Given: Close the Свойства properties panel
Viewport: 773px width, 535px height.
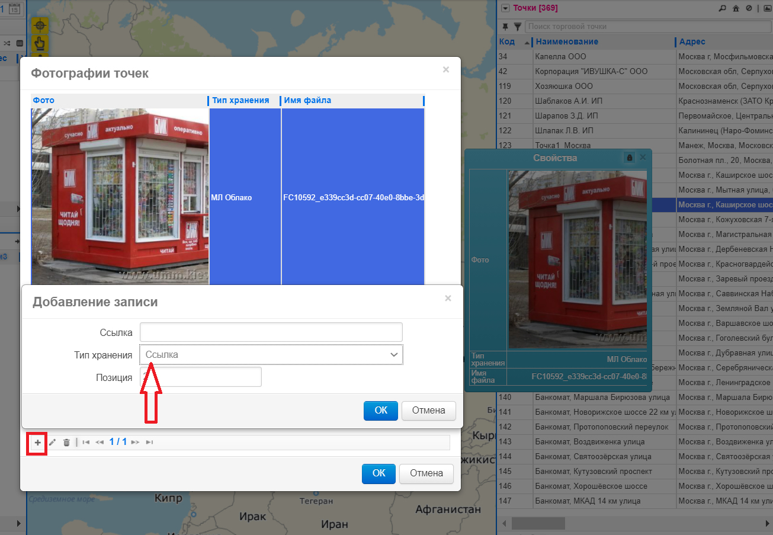Looking at the screenshot, I should [x=643, y=158].
